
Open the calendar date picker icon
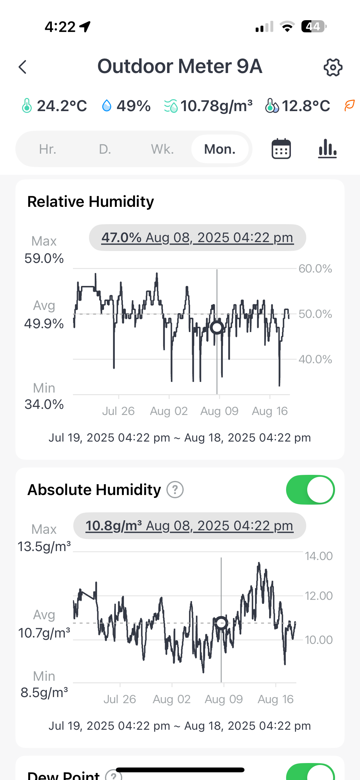(281, 149)
